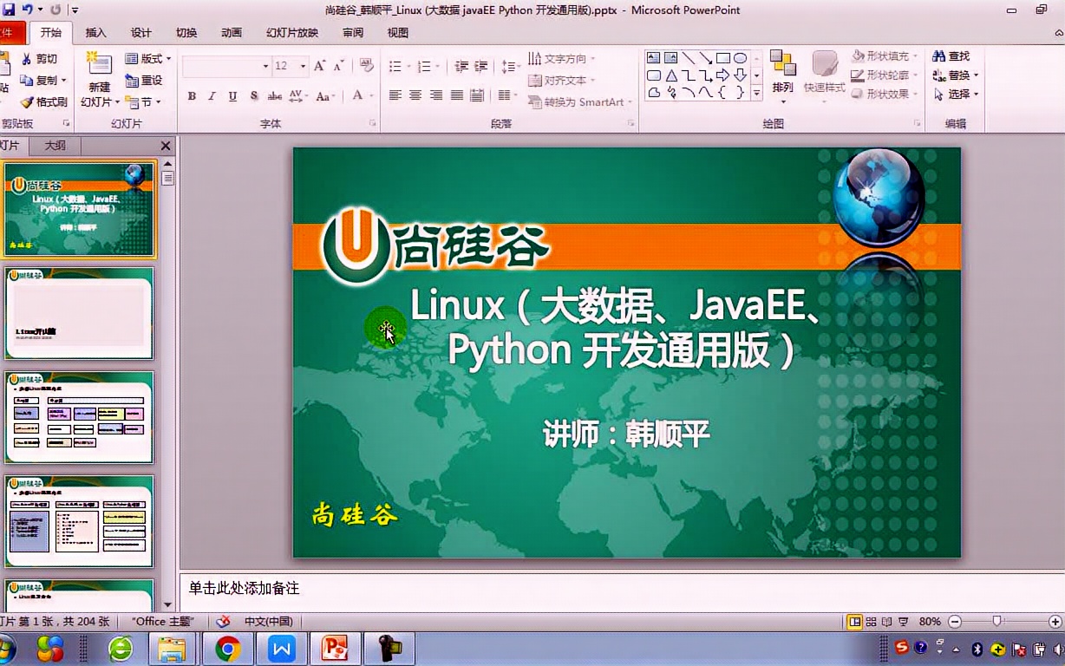Select the arrow shape in the drawing gallery
1065x666 pixels.
706,59
